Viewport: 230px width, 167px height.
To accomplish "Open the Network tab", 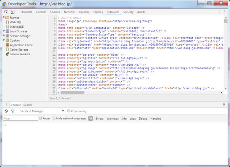I will (x=69, y=12).
